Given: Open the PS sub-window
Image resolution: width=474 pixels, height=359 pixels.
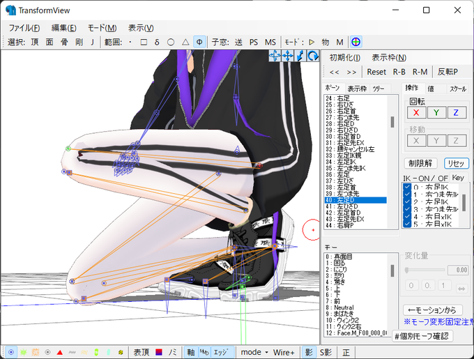Looking at the screenshot, I should click(x=254, y=42).
